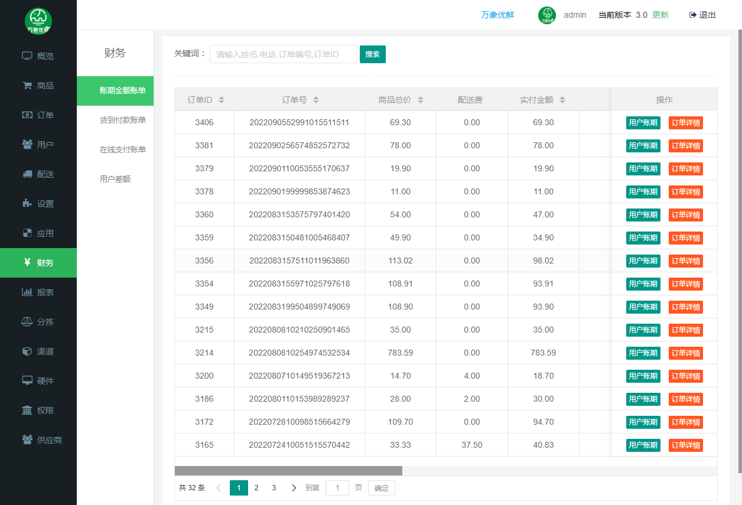Click the 订单 money bill icon

click(27, 115)
